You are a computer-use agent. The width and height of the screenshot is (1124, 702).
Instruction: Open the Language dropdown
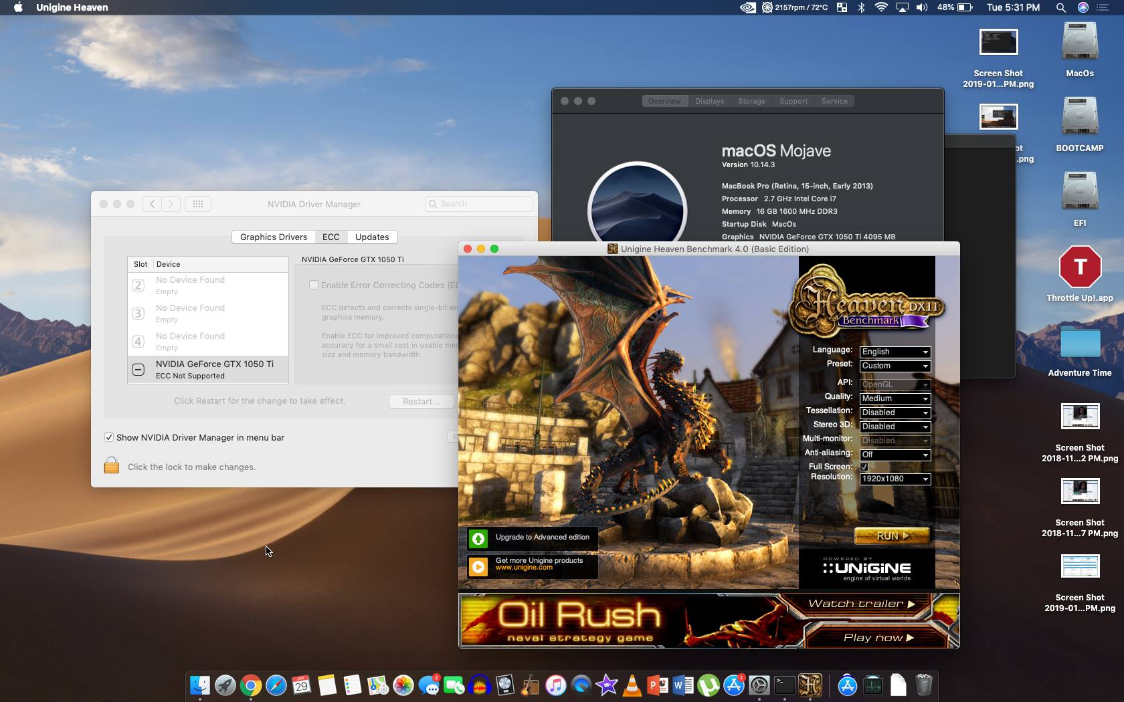895,352
